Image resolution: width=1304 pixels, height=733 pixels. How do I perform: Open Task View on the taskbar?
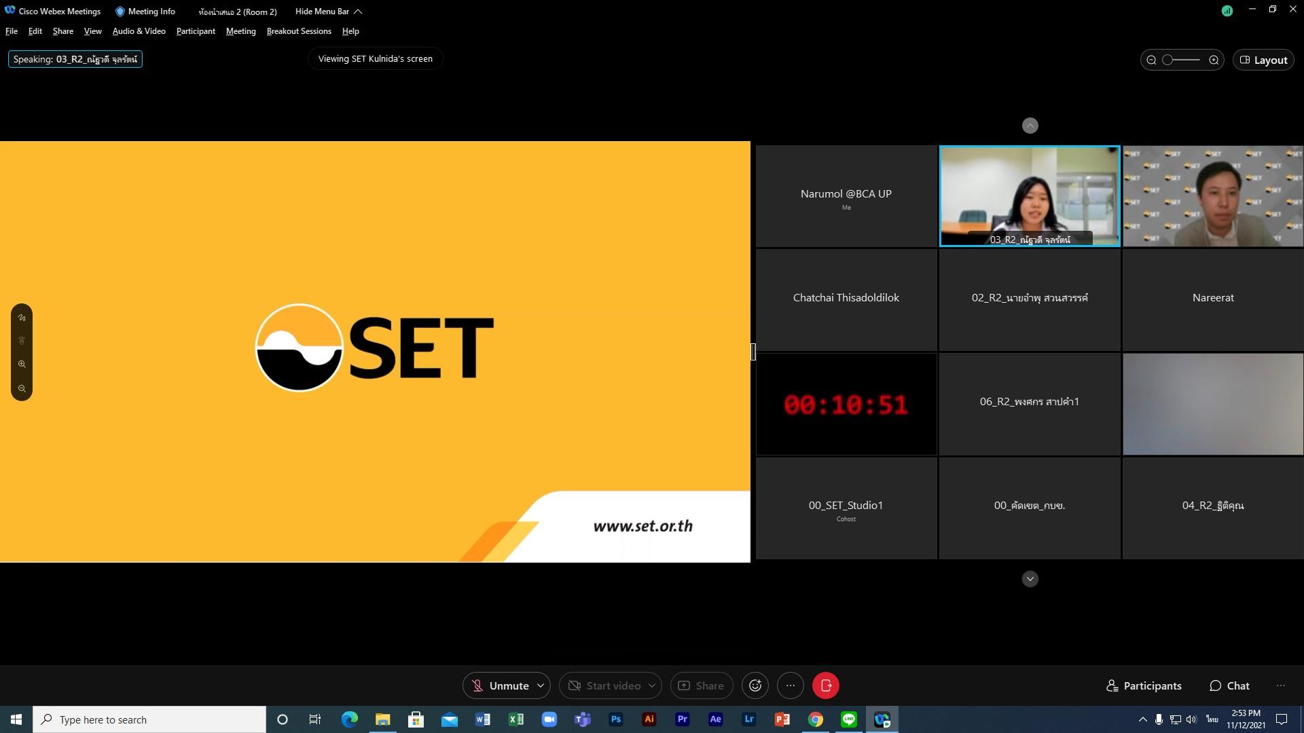[x=315, y=719]
